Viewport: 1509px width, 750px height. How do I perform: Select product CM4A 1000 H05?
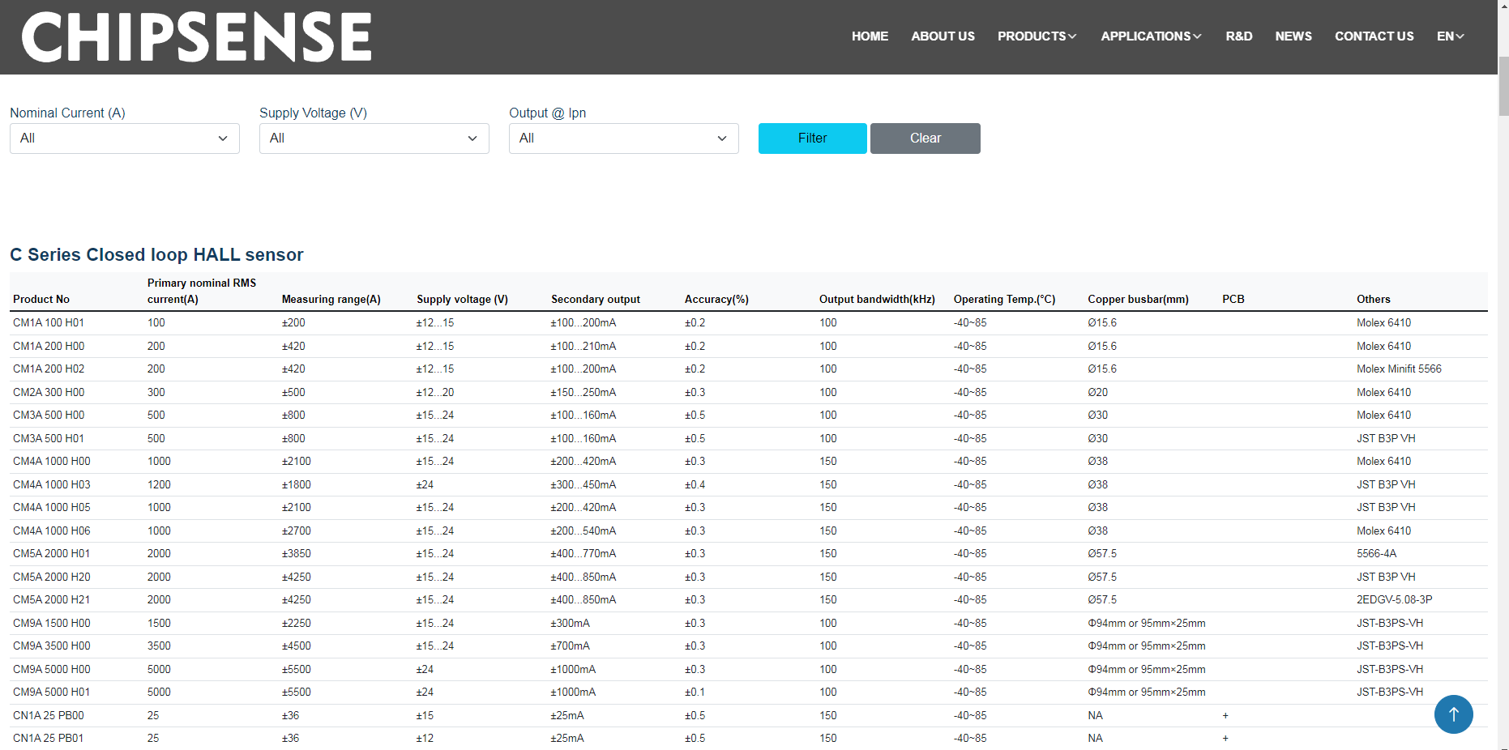tap(52, 507)
